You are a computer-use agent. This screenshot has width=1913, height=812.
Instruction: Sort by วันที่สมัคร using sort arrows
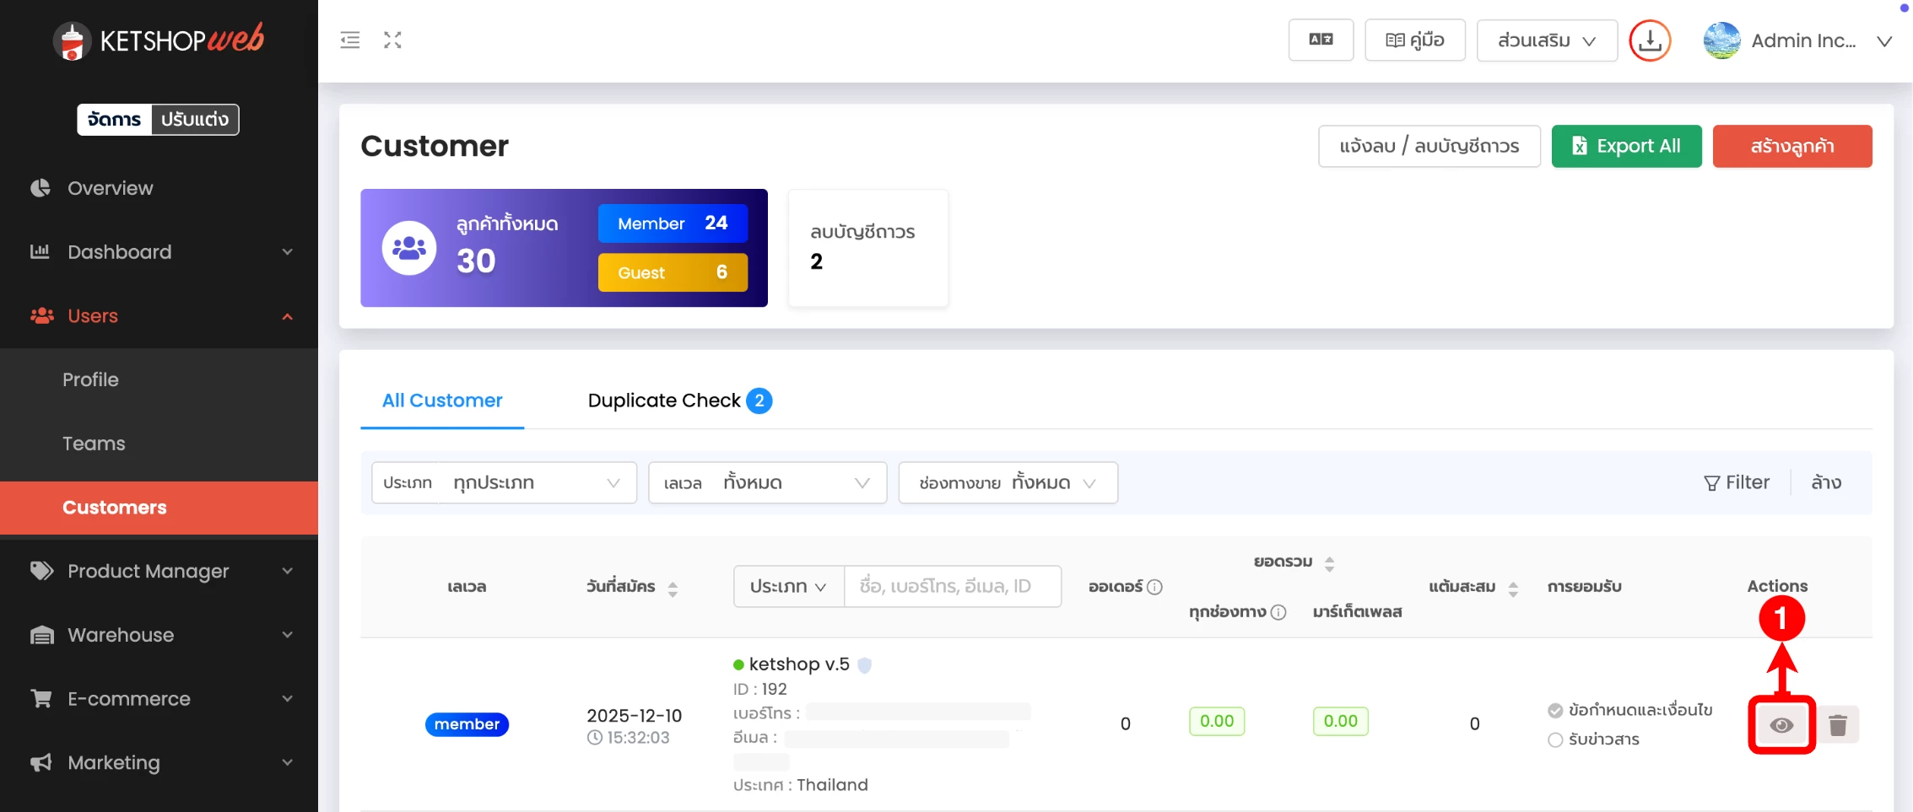(673, 588)
